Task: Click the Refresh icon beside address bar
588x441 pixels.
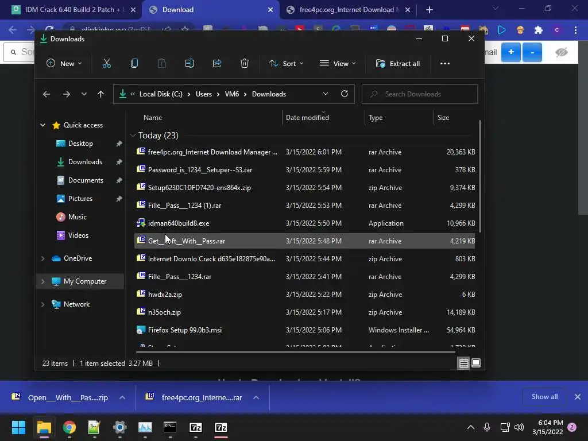Action: (345, 94)
